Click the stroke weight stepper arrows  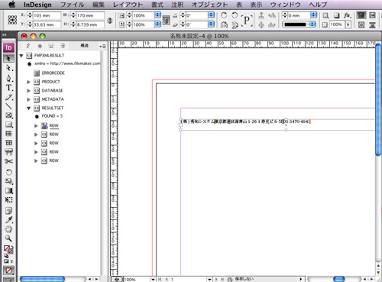(285, 15)
